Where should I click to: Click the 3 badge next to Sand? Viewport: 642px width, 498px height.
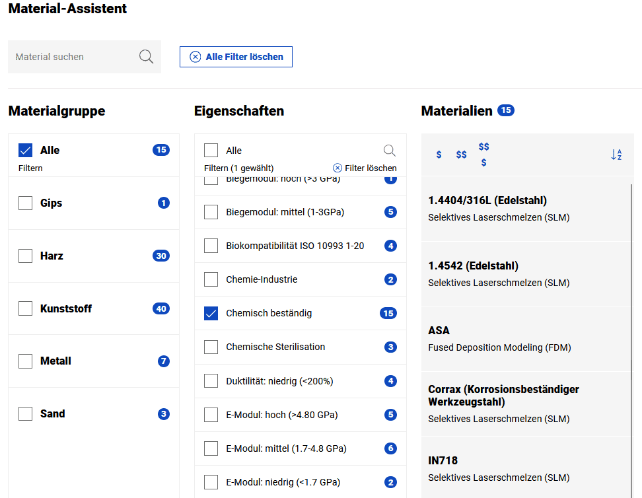(164, 414)
